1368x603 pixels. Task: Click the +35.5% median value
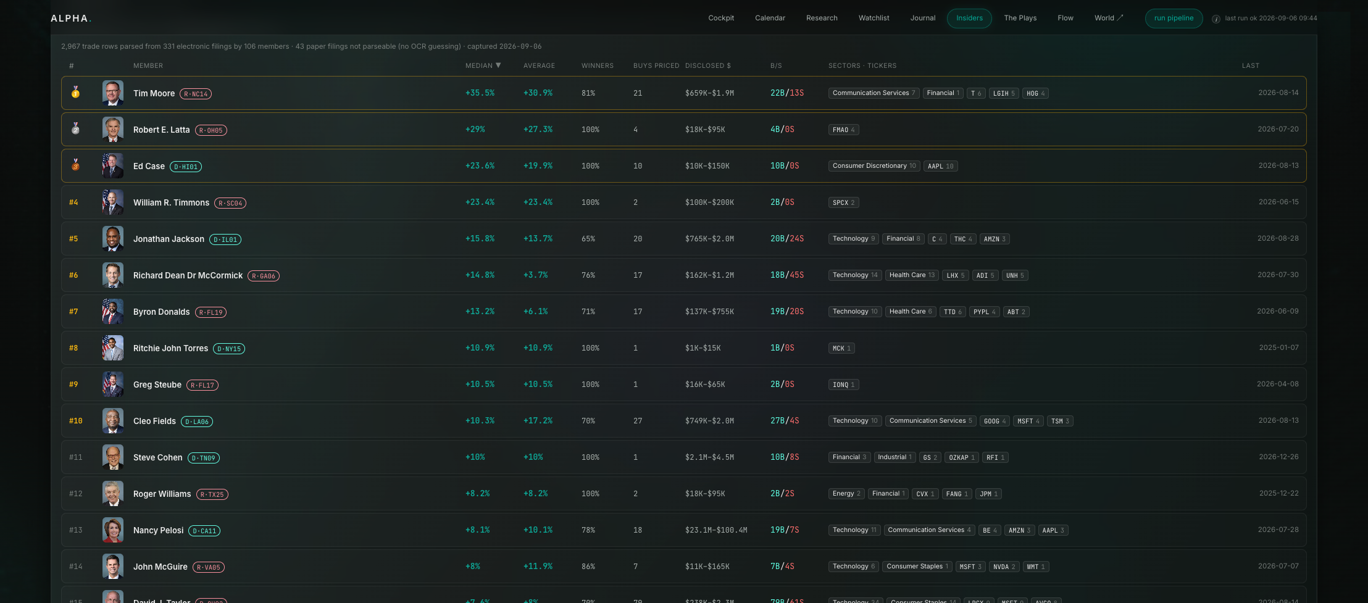pos(480,93)
